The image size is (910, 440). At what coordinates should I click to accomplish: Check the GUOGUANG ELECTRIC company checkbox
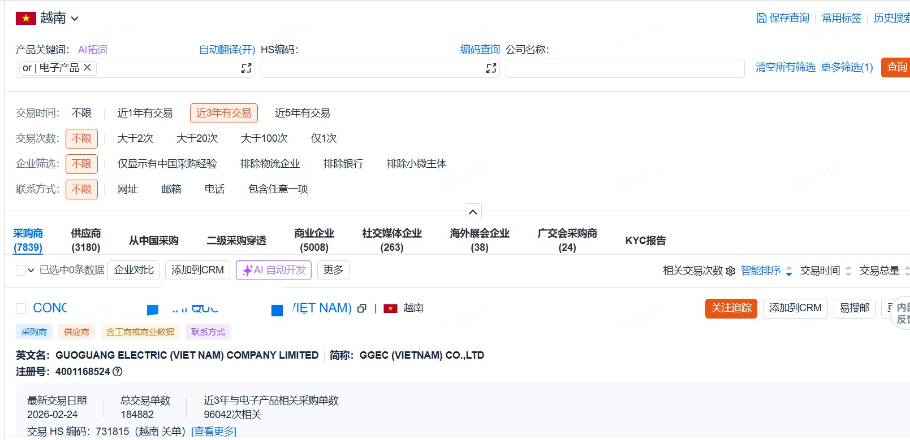[21, 308]
